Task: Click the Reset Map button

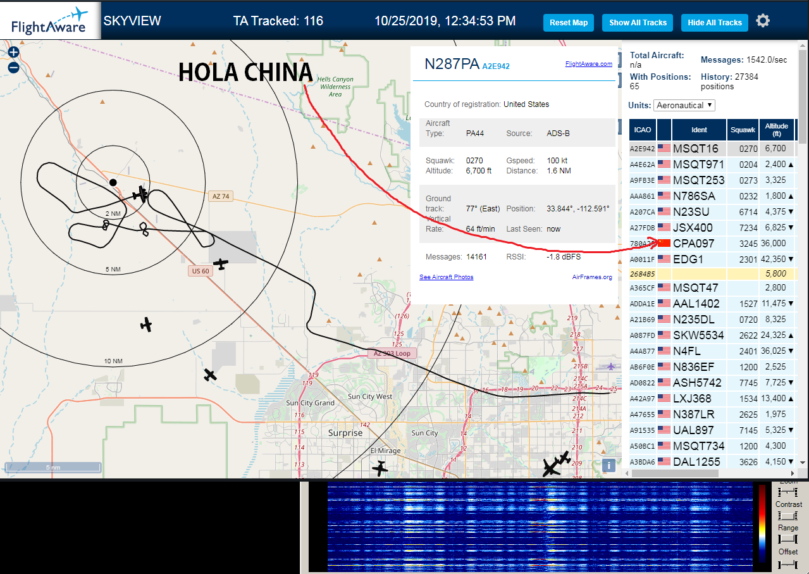Action: pyautogui.click(x=569, y=22)
